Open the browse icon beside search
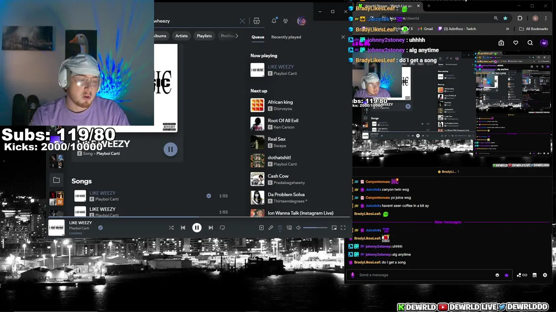This screenshot has height=312, width=556. 257,21
